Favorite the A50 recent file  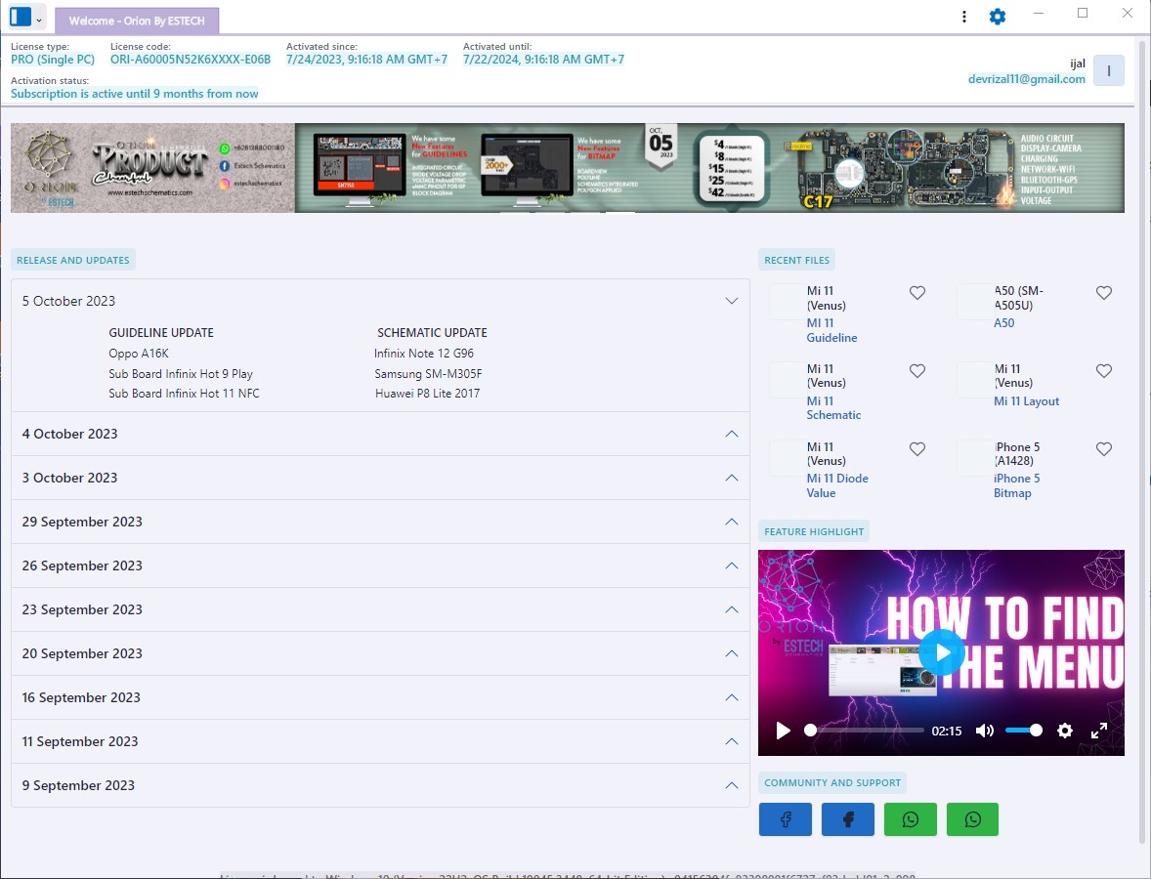click(1103, 293)
